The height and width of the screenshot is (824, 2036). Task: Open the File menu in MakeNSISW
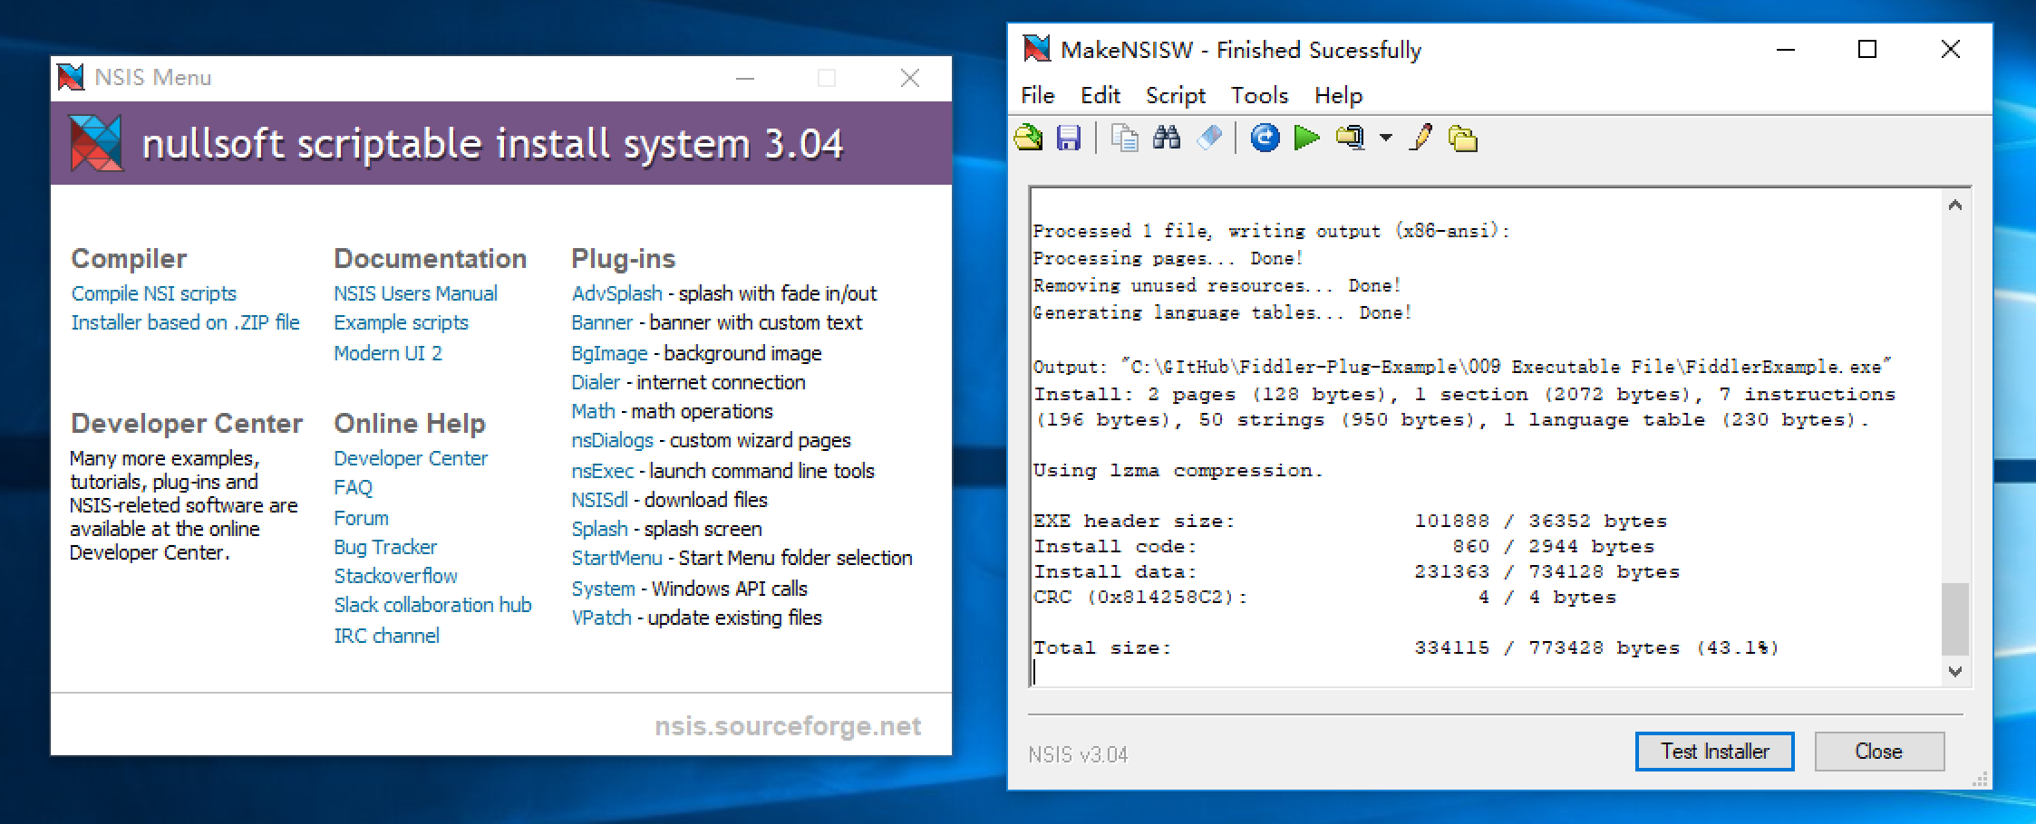click(x=1038, y=95)
